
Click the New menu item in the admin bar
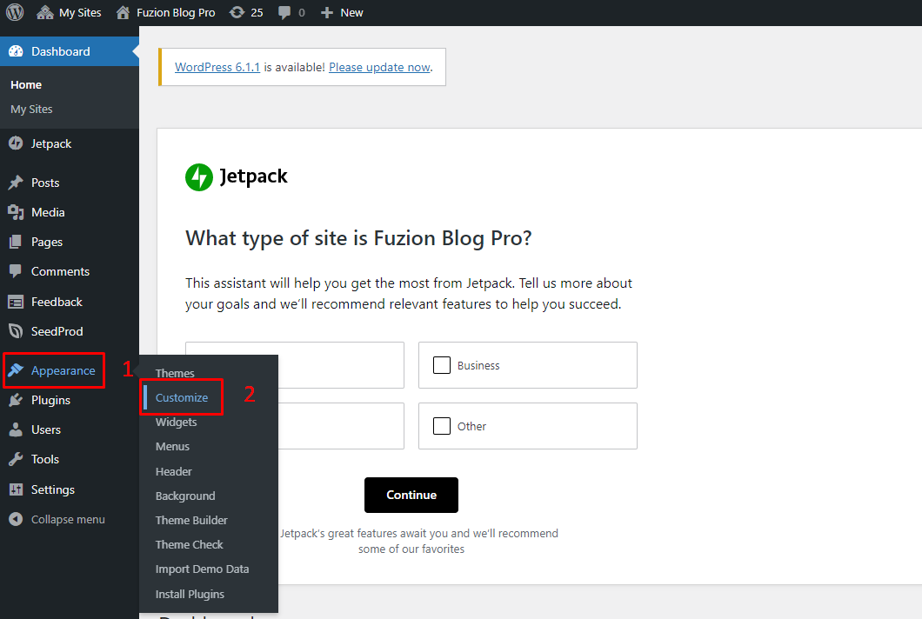[351, 12]
